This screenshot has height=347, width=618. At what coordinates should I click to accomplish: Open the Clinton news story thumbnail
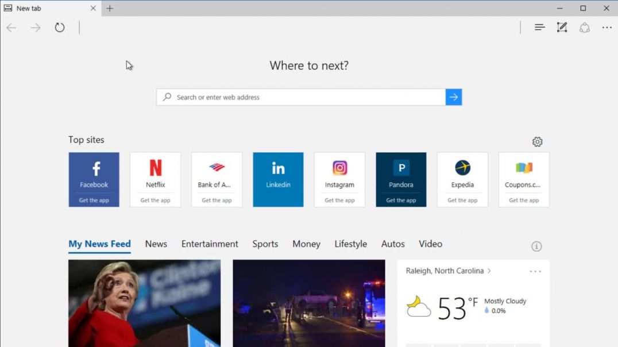pyautogui.click(x=145, y=303)
